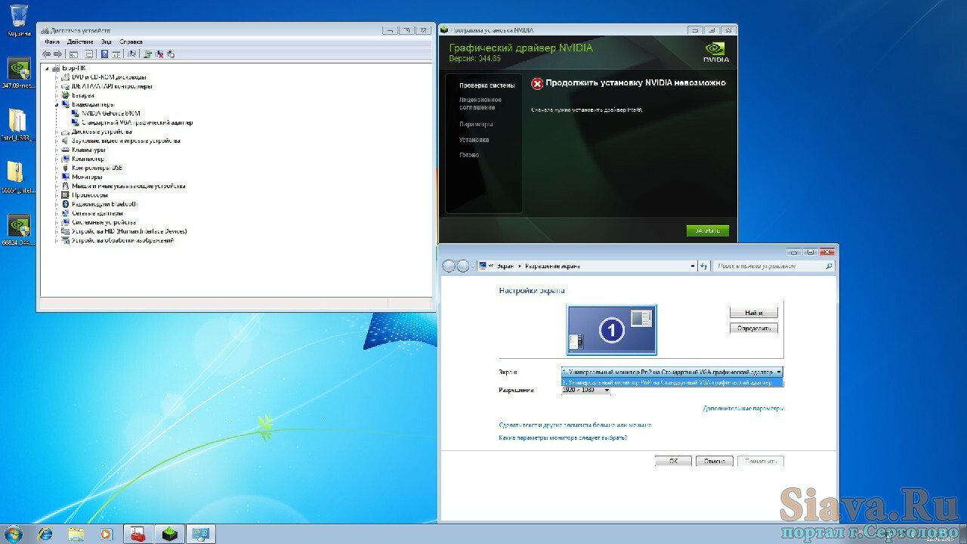Viewport: 967px width, 544px height.
Task: Open the Вид menu in Device Manager
Action: pyautogui.click(x=106, y=42)
